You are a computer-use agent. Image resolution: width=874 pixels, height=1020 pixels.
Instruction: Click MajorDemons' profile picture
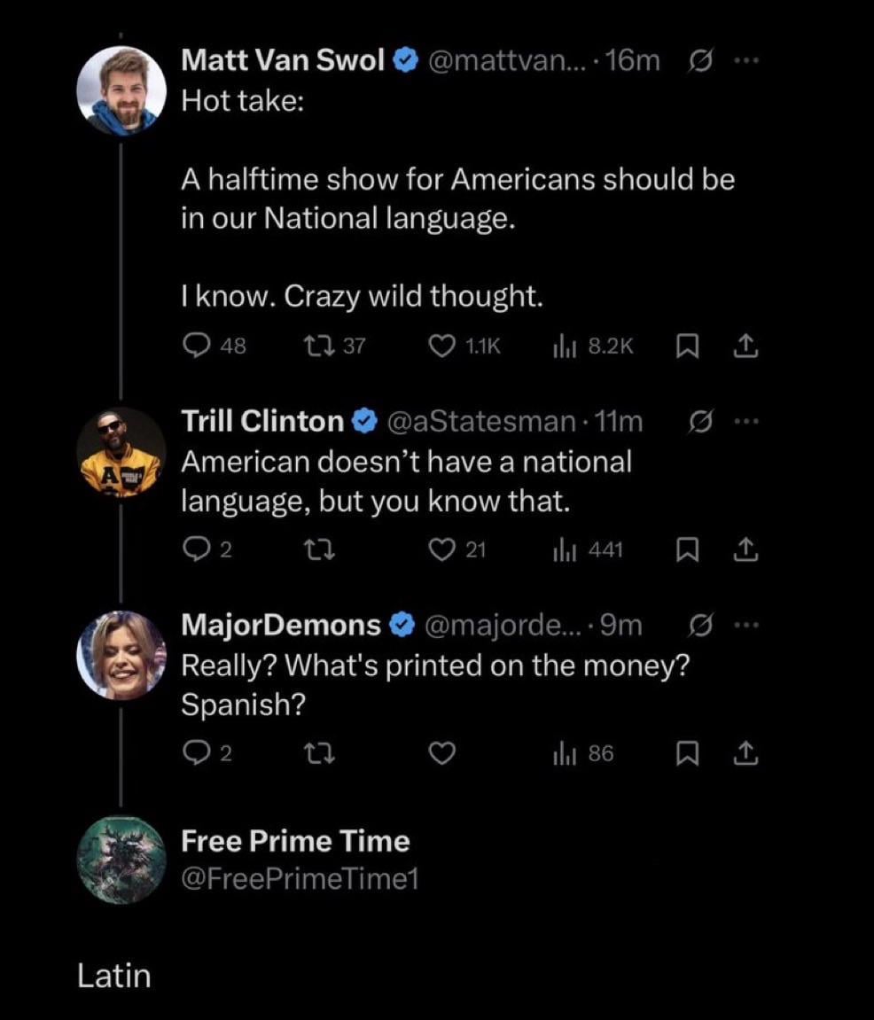tap(121, 655)
